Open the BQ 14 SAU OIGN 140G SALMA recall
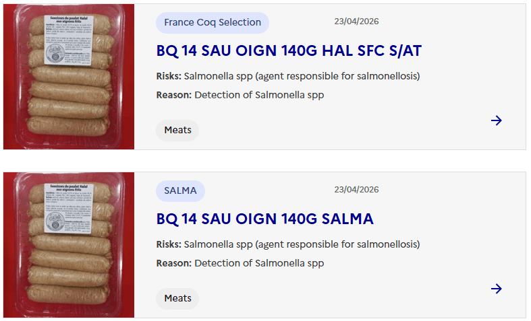The height and width of the screenshot is (321, 531). 264,219
